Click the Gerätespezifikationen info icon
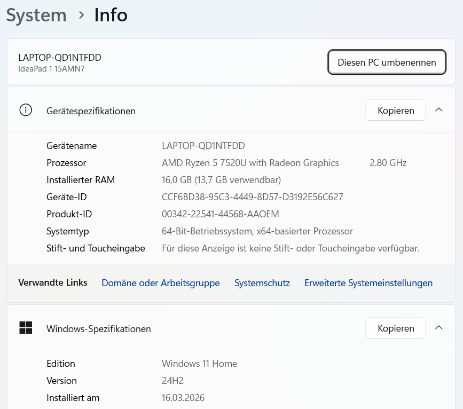 [26, 110]
